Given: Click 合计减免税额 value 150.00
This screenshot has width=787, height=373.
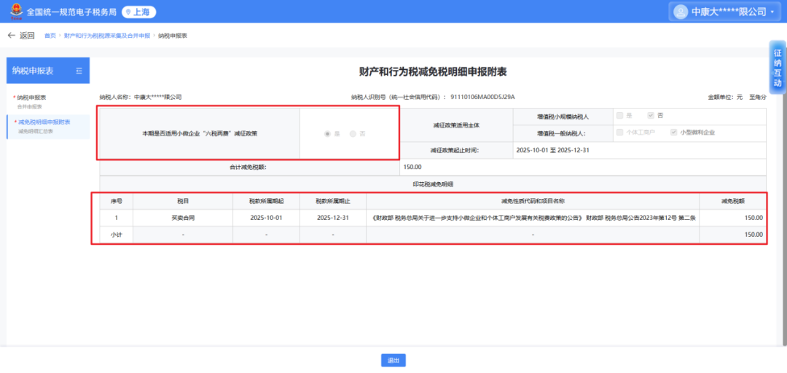Looking at the screenshot, I should pyautogui.click(x=412, y=167).
